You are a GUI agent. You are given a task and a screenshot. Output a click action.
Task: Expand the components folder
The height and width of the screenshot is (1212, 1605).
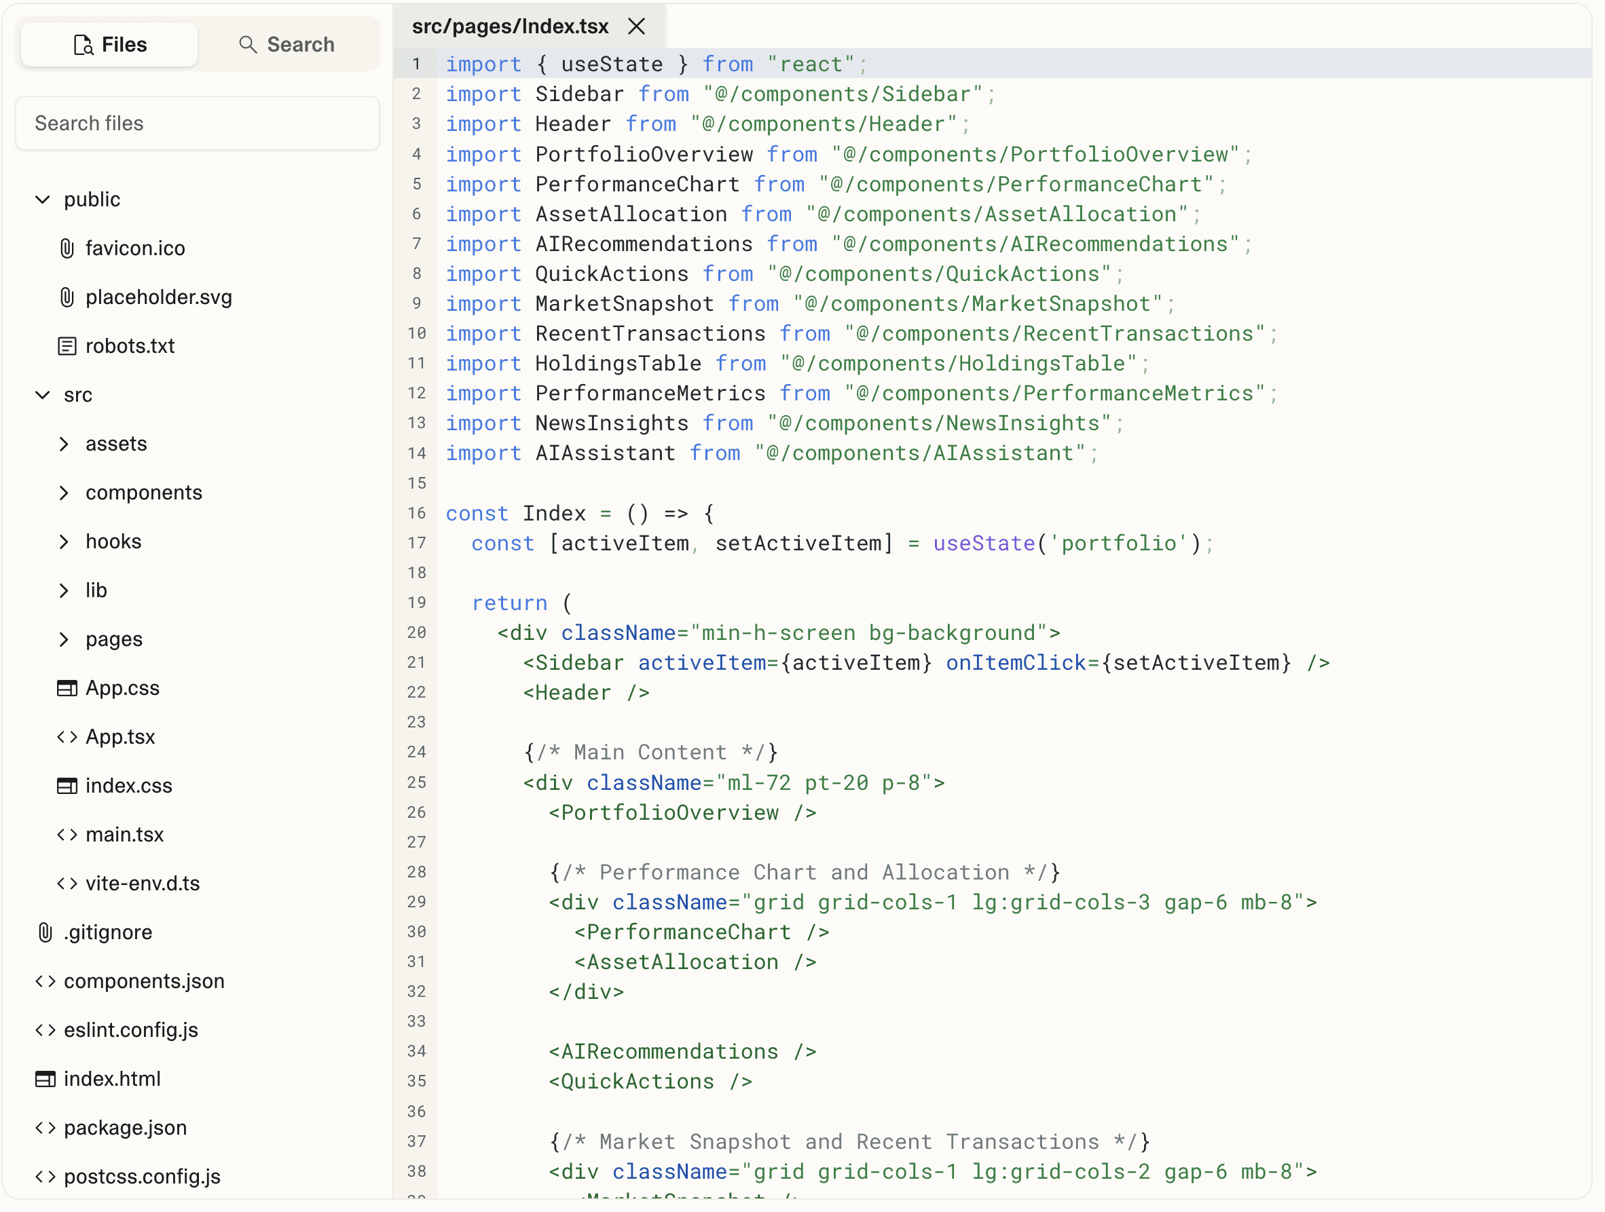[64, 493]
